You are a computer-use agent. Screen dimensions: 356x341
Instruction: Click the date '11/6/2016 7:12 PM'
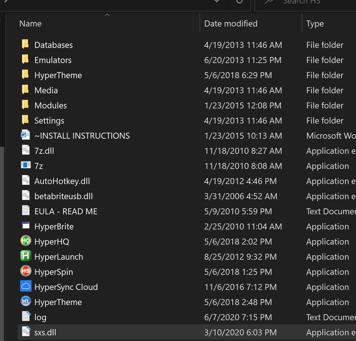coord(240,287)
